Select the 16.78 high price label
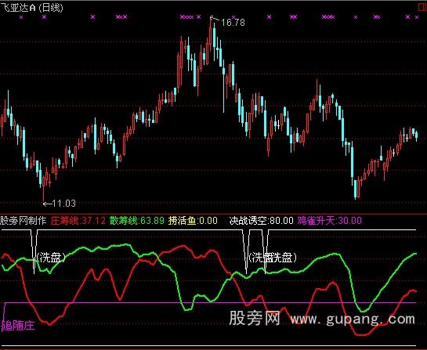The width and height of the screenshot is (427, 350). pyautogui.click(x=233, y=23)
